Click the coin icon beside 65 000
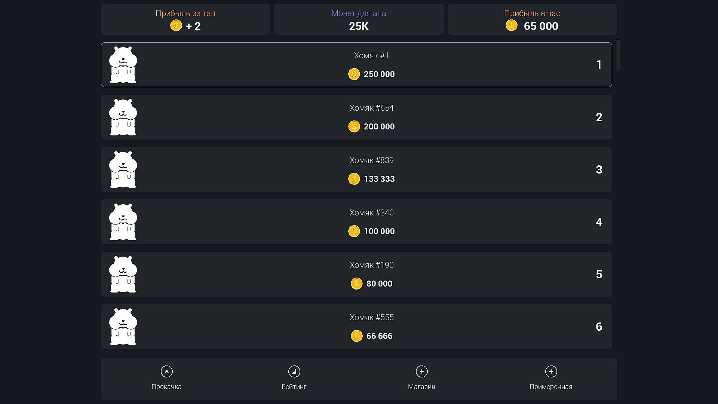The height and width of the screenshot is (404, 718). [511, 25]
